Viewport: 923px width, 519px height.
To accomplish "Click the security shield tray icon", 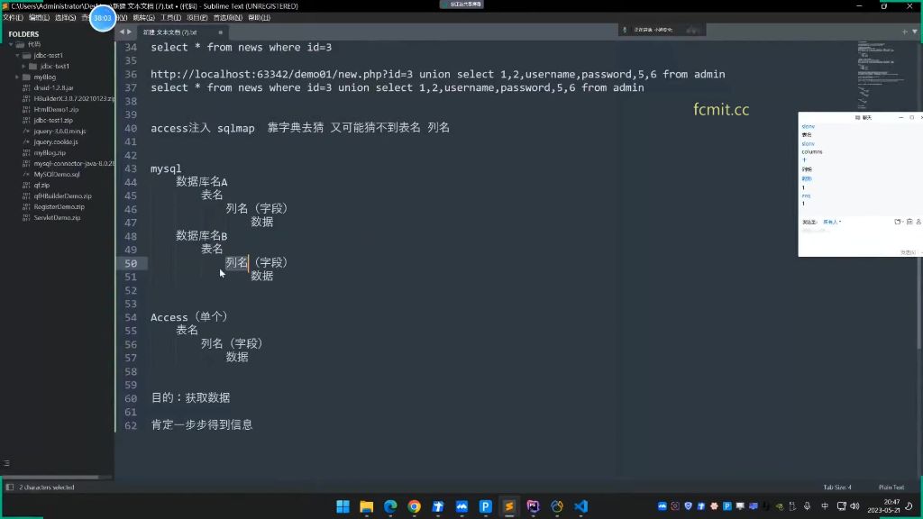I will (688, 506).
